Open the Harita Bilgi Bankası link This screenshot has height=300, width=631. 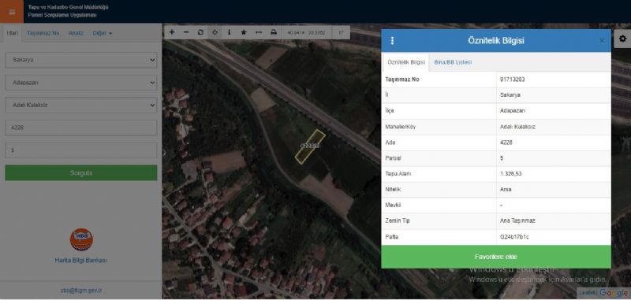point(81,261)
